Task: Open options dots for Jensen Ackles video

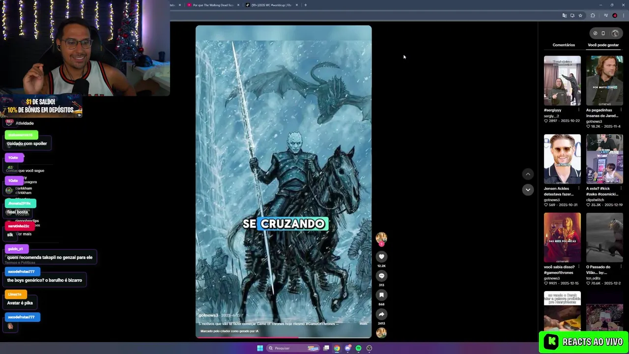Action: click(x=579, y=188)
